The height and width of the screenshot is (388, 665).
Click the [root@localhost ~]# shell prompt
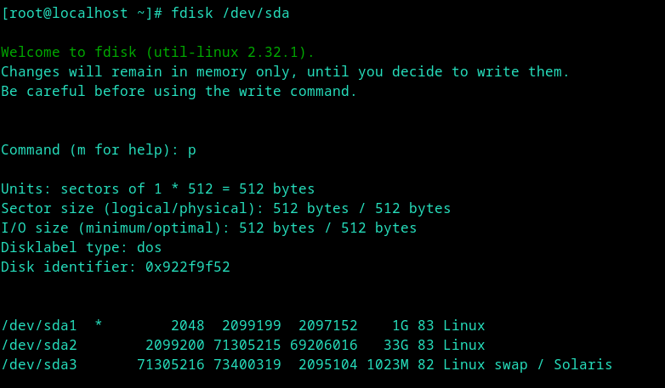click(82, 13)
